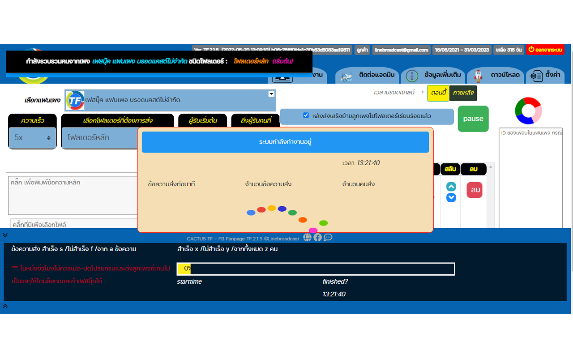Click the green pause button

pyautogui.click(x=473, y=119)
